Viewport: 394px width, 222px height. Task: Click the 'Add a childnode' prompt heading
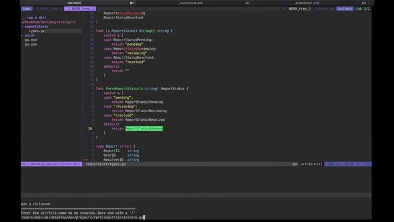coord(36,204)
